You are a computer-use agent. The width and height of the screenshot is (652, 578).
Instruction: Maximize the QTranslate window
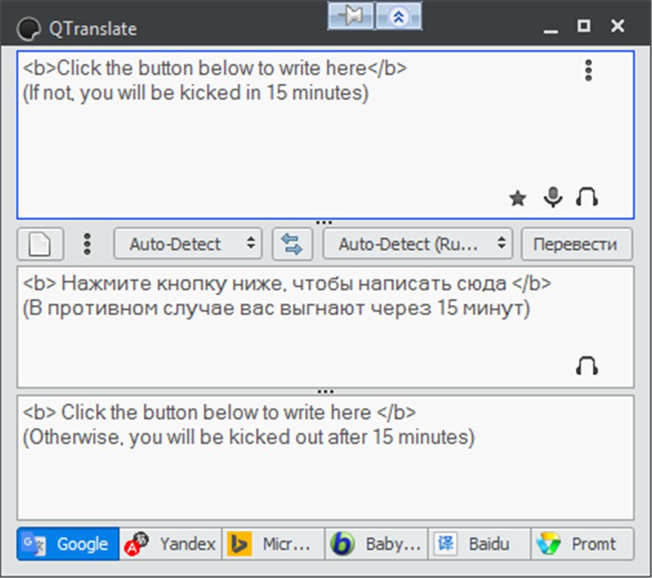pyautogui.click(x=584, y=26)
